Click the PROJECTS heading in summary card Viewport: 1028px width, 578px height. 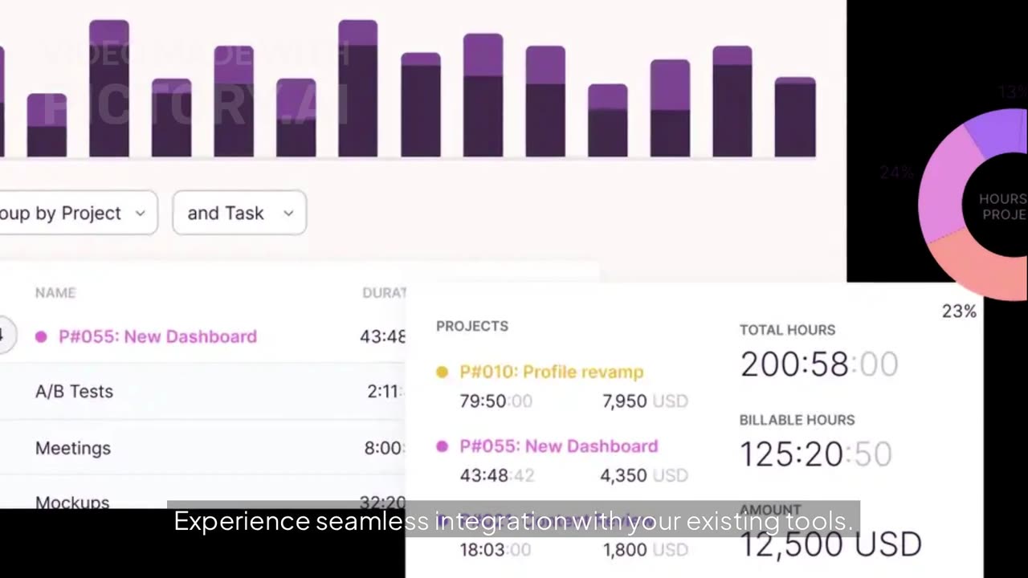click(472, 326)
